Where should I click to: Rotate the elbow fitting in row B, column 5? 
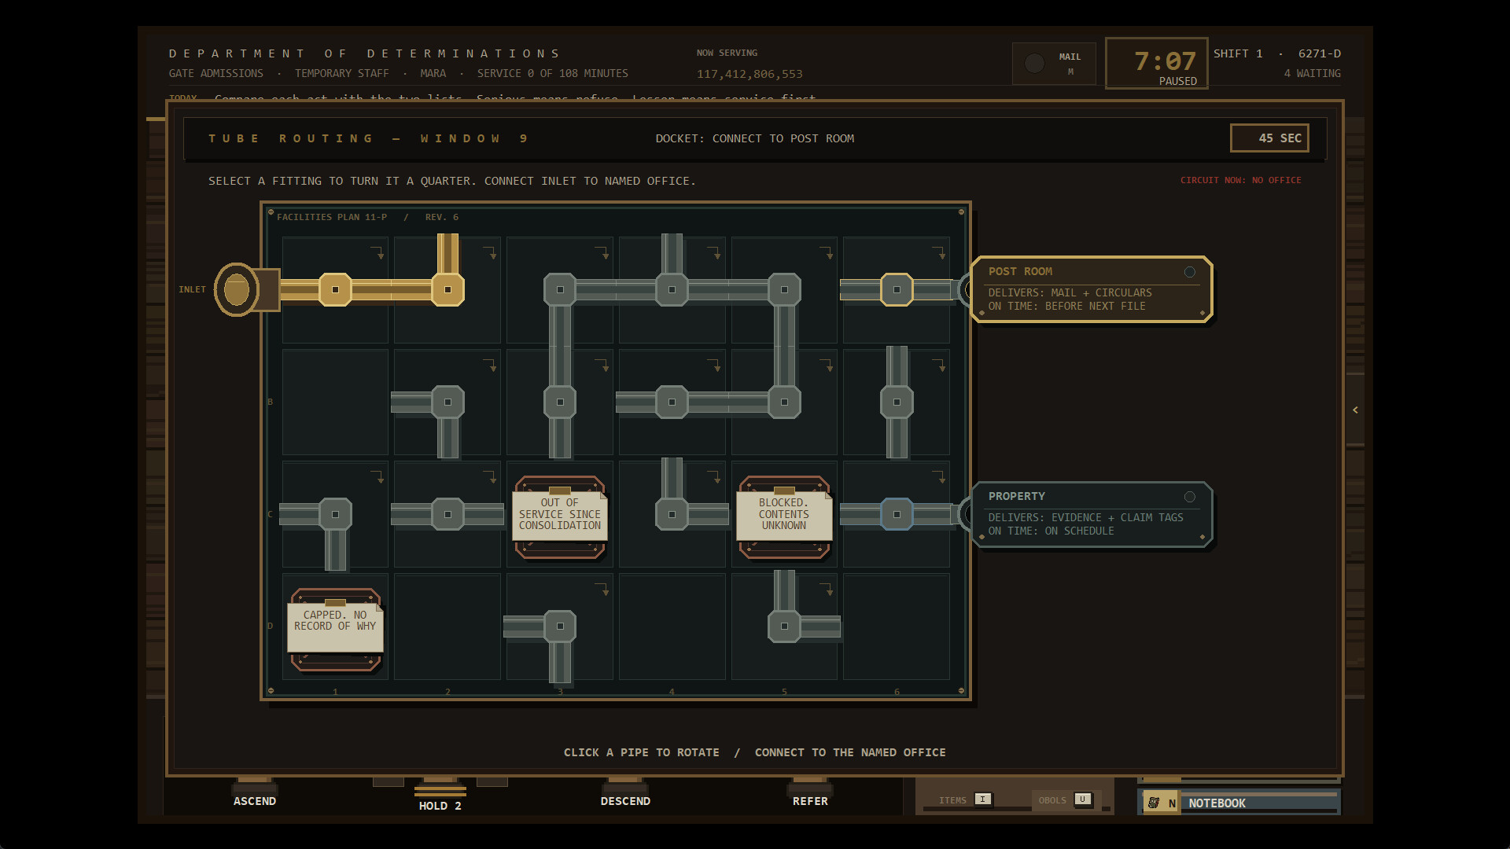(784, 402)
